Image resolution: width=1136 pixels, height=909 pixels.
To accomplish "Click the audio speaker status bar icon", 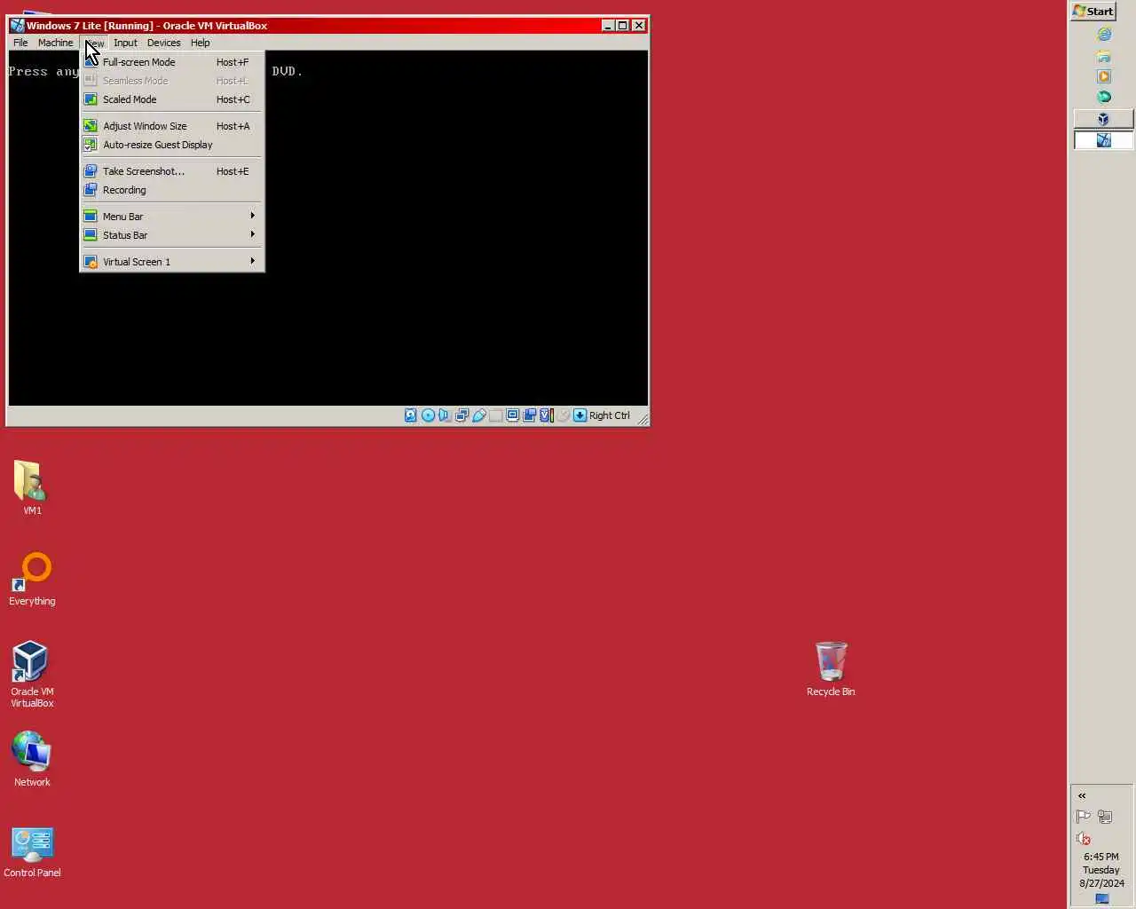I will click(x=445, y=415).
